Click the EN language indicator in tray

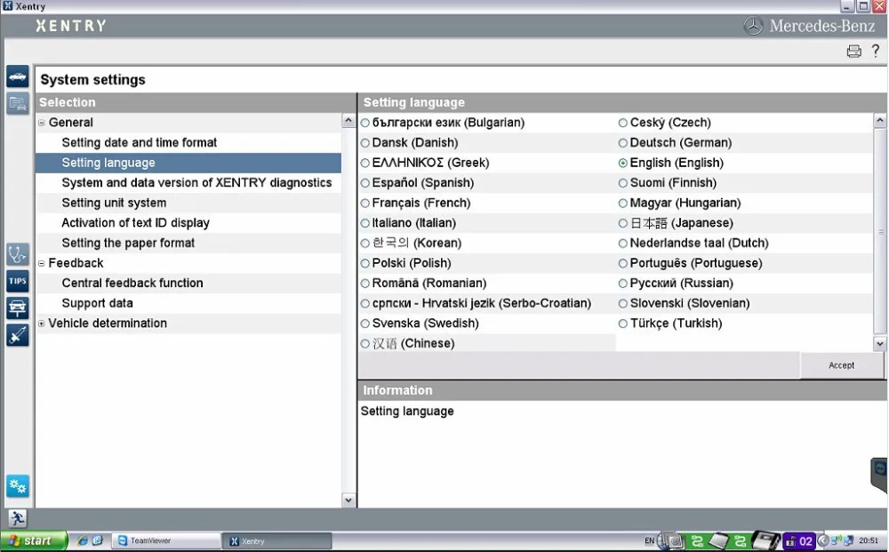(650, 540)
